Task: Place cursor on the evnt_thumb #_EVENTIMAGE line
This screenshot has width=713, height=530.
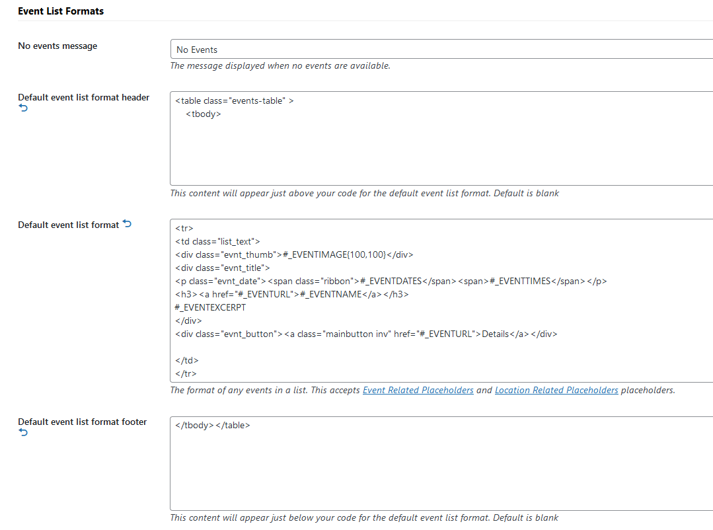Action: pos(294,254)
